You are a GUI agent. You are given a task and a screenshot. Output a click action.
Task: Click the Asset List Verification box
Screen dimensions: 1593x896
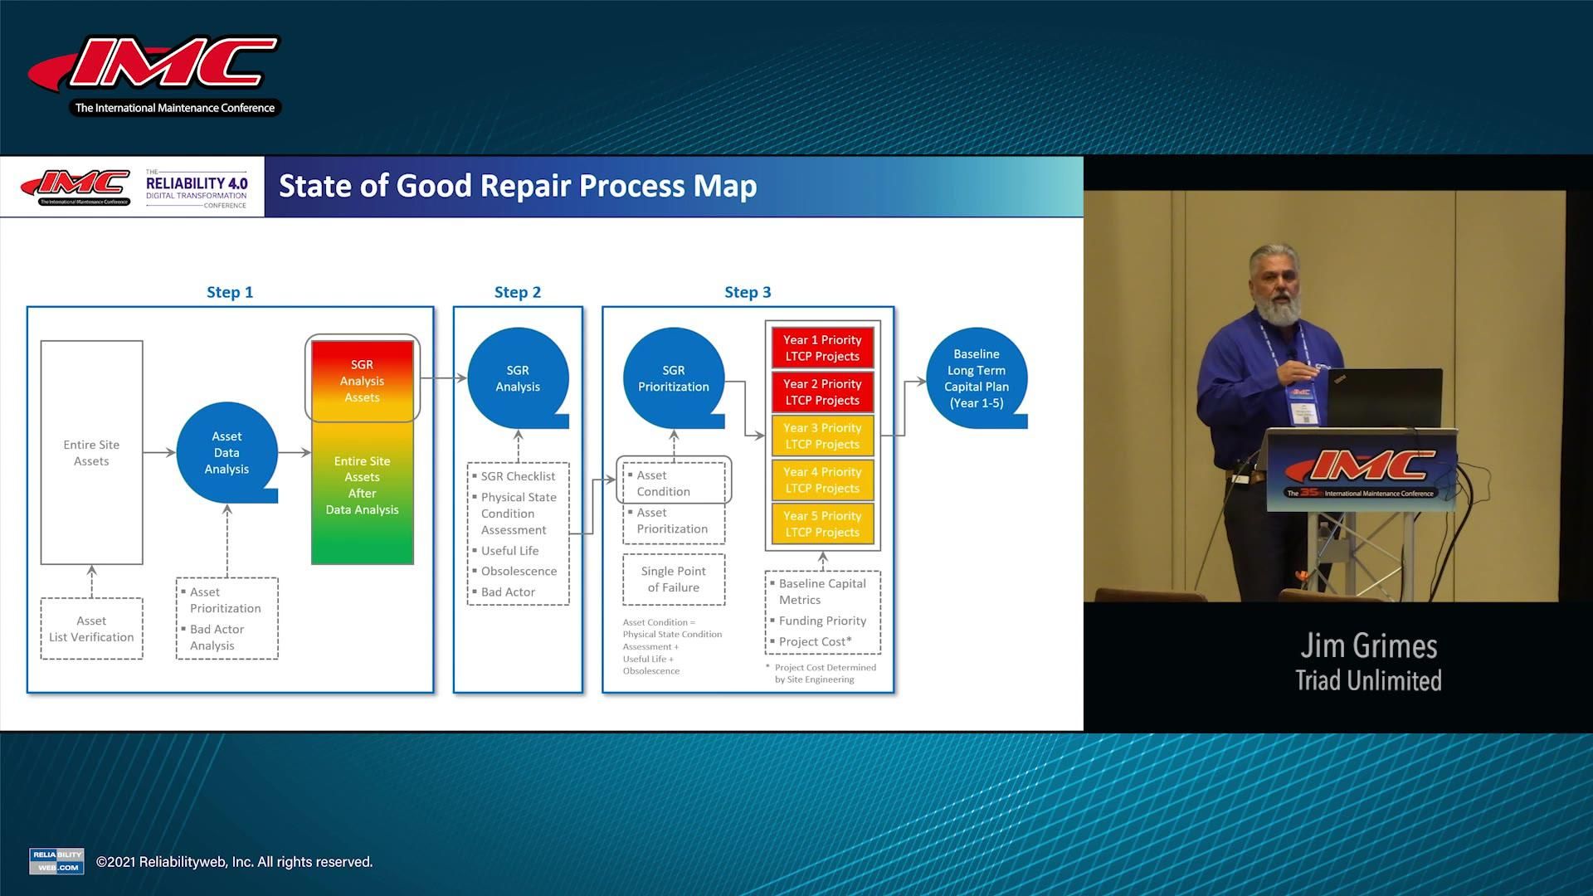click(x=91, y=628)
